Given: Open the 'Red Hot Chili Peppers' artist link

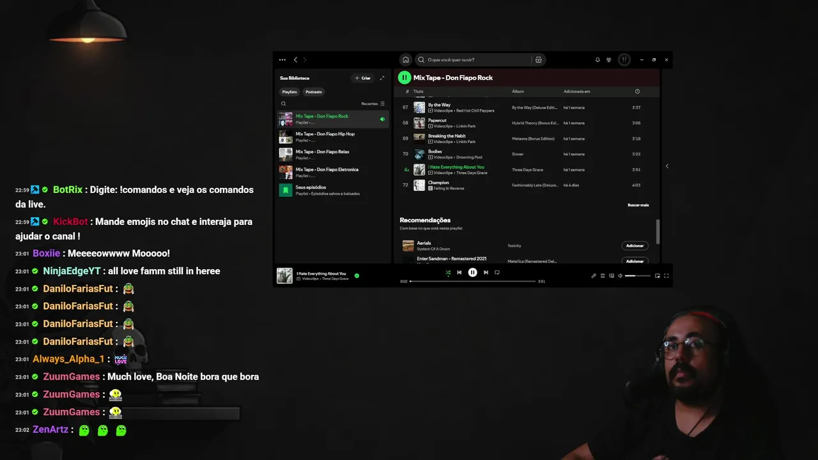Looking at the screenshot, I should tap(475, 111).
